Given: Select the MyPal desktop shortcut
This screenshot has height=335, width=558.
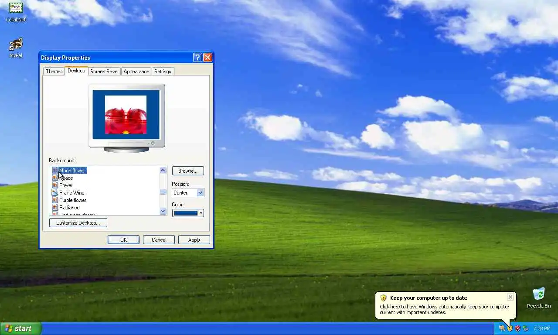Looking at the screenshot, I should coord(16,48).
